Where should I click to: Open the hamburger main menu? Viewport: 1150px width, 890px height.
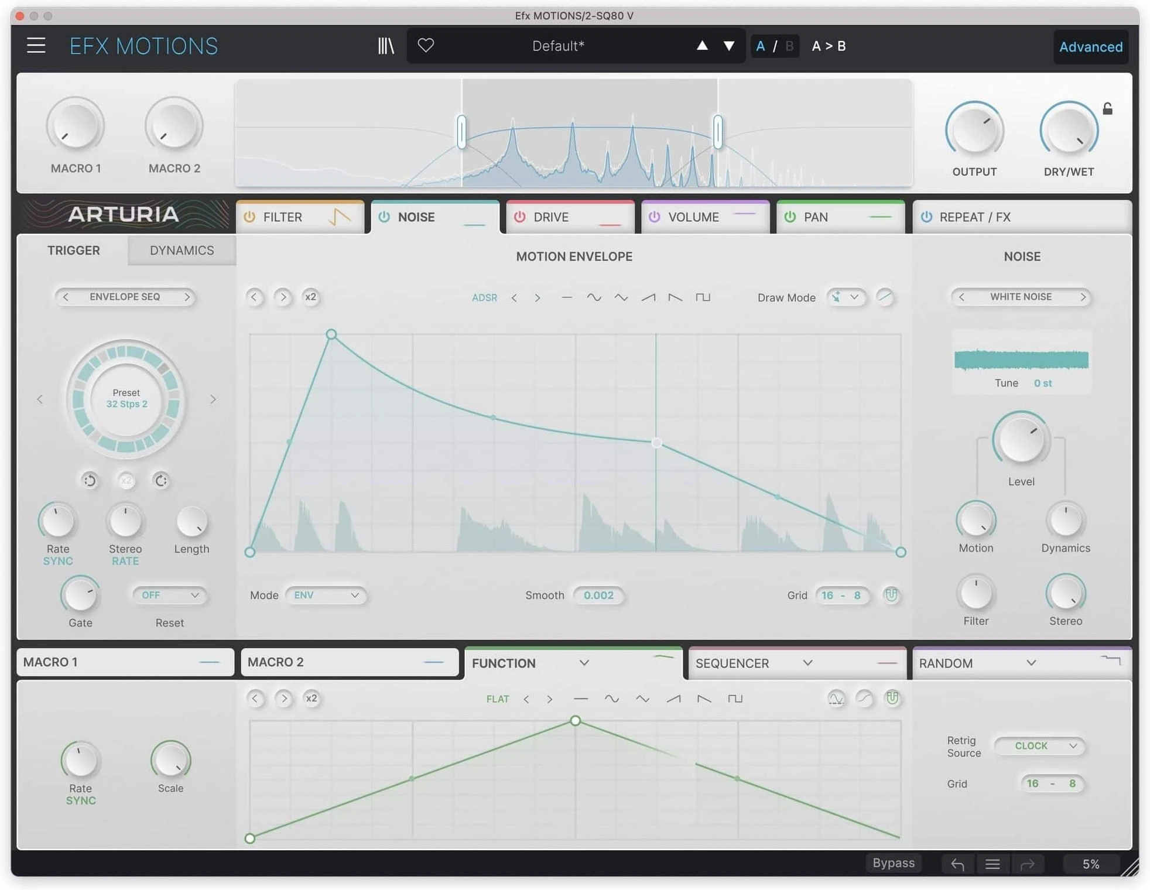36,46
